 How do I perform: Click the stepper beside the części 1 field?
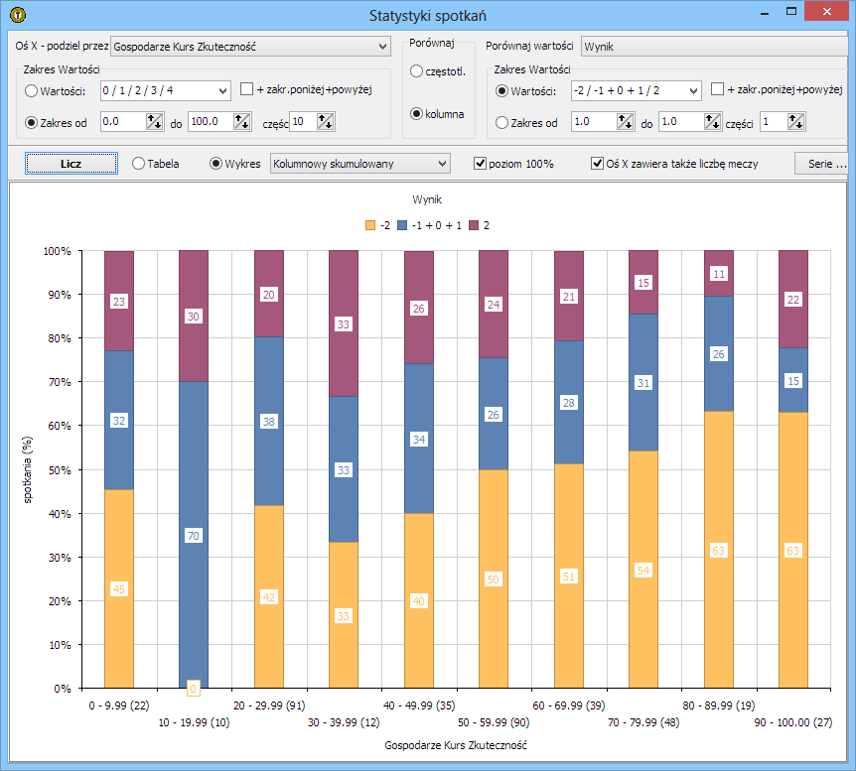796,122
